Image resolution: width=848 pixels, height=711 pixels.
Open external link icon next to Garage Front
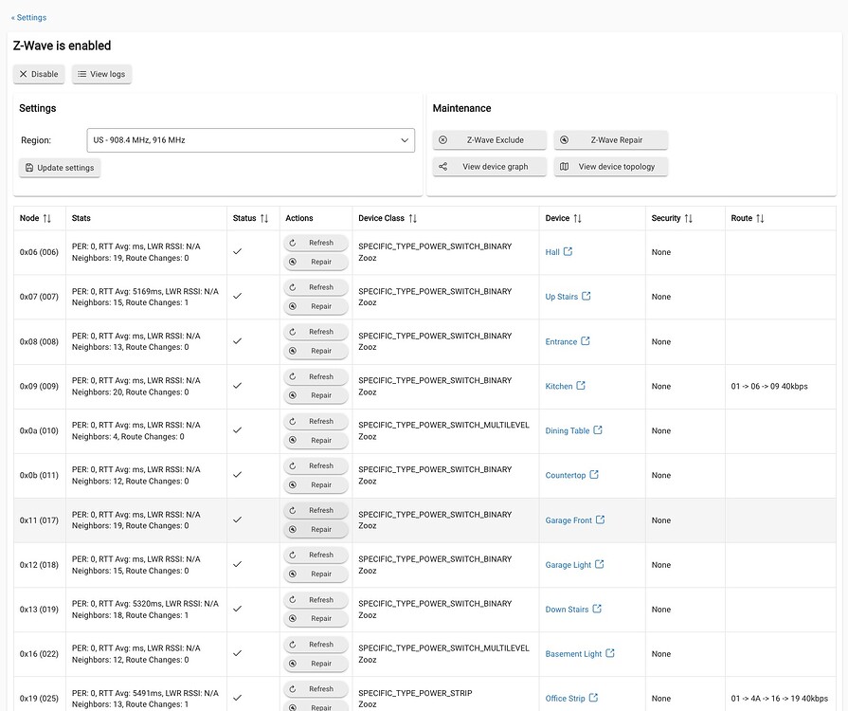pyautogui.click(x=600, y=520)
